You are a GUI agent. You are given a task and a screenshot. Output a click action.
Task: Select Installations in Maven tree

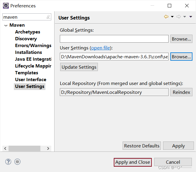point(28,52)
